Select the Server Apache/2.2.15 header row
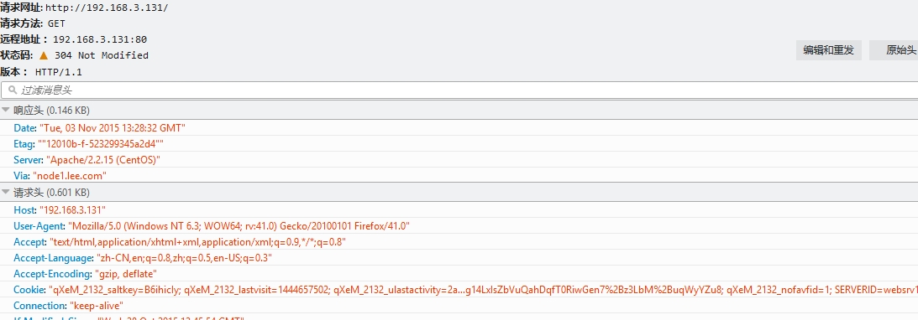The image size is (918, 320). [x=459, y=159]
